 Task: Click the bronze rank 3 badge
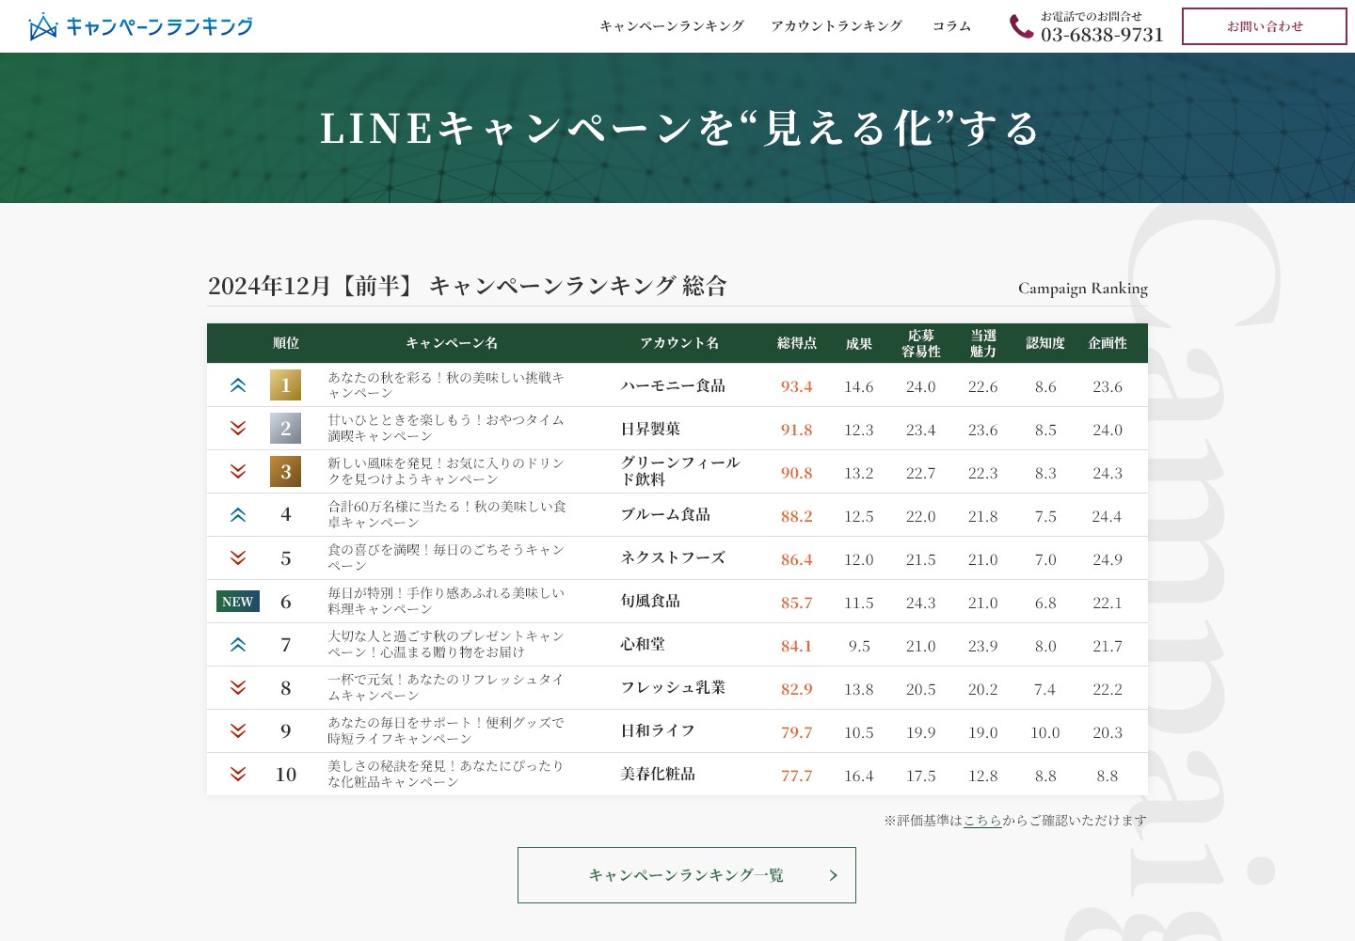[x=286, y=472]
